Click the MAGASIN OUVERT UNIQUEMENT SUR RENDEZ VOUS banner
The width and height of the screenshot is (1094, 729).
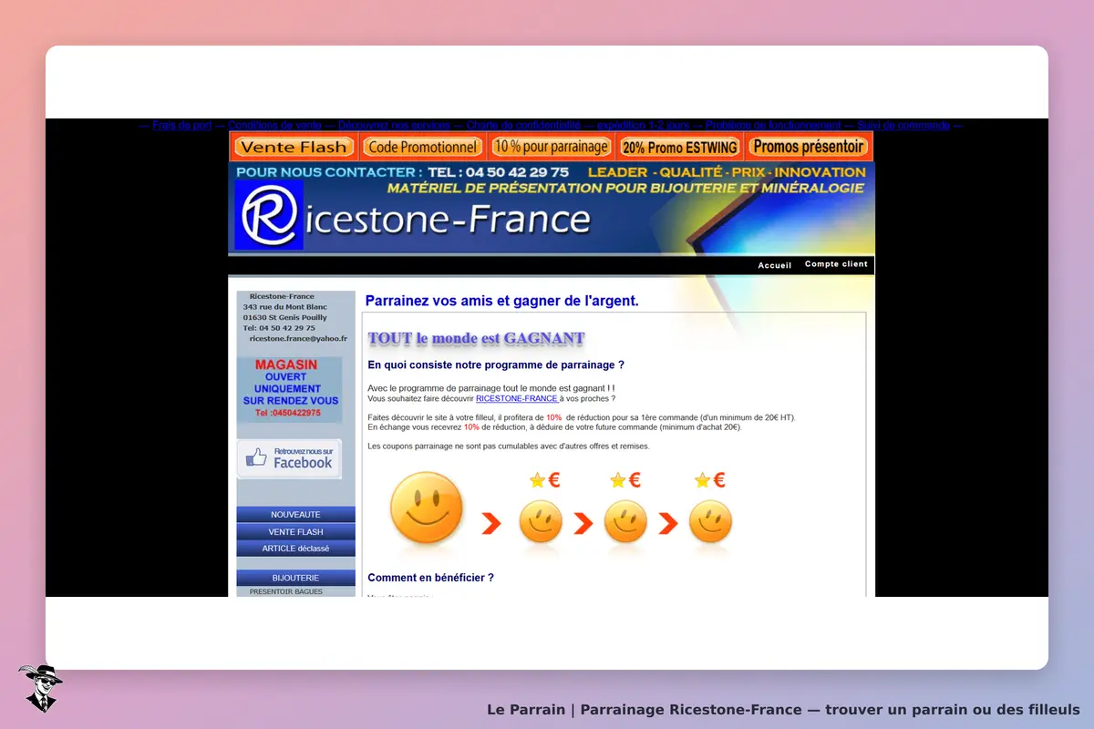pos(289,389)
